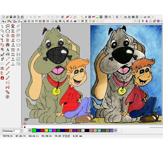Select cyan color swatch 5
Viewport: 163px width, 153px height.
point(50,130)
